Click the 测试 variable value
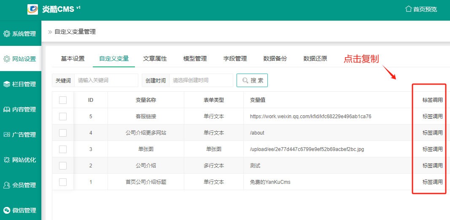The image size is (450, 220). pos(255,166)
